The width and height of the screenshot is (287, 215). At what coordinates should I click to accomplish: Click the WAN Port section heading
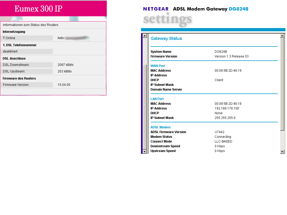158,66
